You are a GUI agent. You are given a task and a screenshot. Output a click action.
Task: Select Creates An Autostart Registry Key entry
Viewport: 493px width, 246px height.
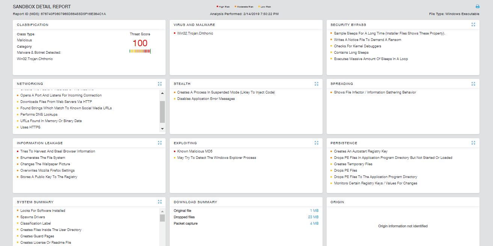(x=360, y=151)
